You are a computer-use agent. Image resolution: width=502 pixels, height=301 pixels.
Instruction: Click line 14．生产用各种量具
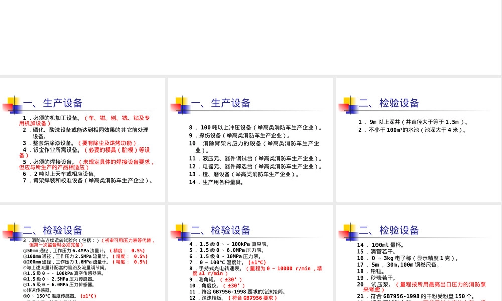pyautogui.click(x=216, y=182)
